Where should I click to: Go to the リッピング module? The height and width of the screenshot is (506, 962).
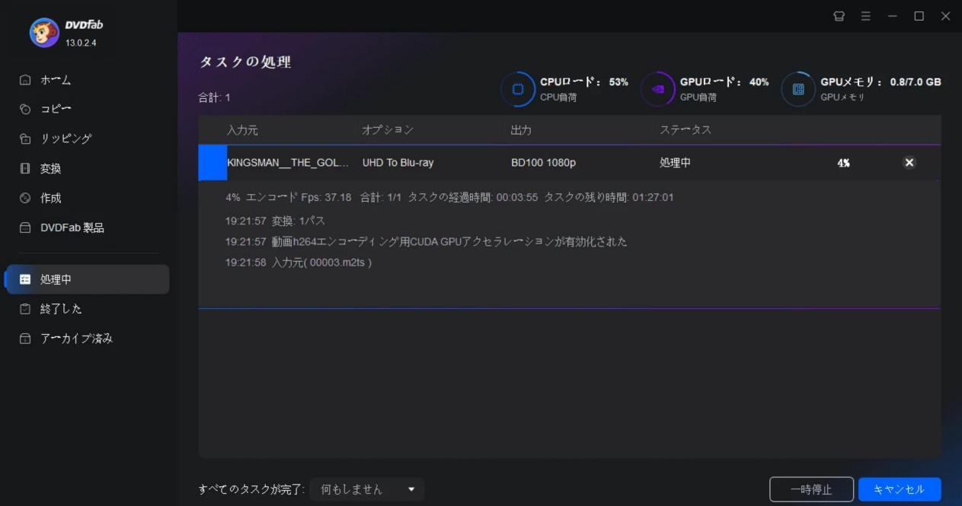coord(66,139)
